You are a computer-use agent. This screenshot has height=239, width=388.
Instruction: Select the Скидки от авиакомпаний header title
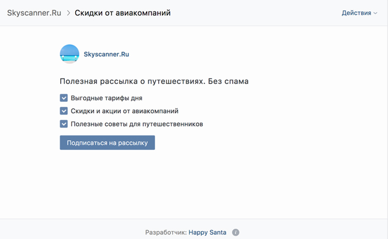click(x=123, y=13)
